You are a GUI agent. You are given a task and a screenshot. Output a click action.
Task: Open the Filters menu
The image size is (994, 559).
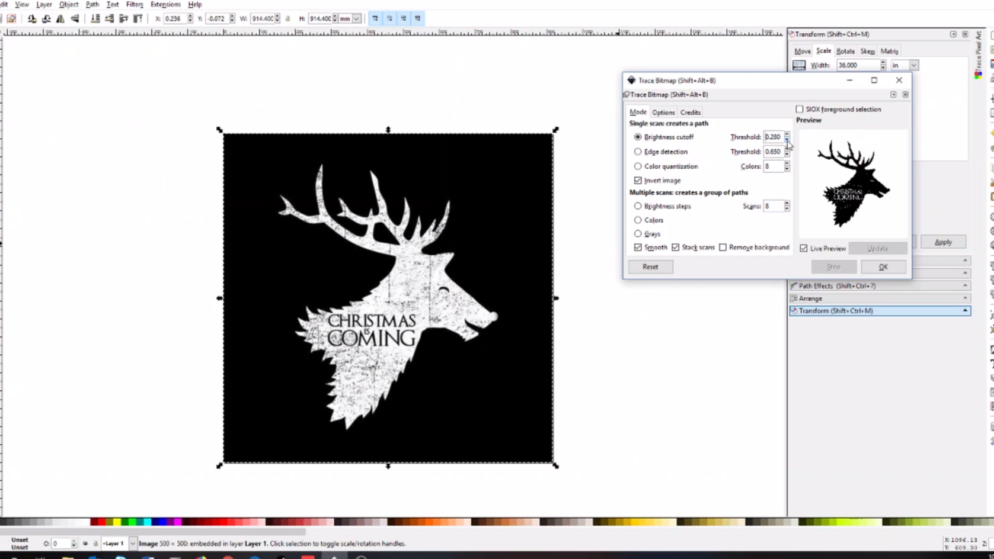pos(135,4)
